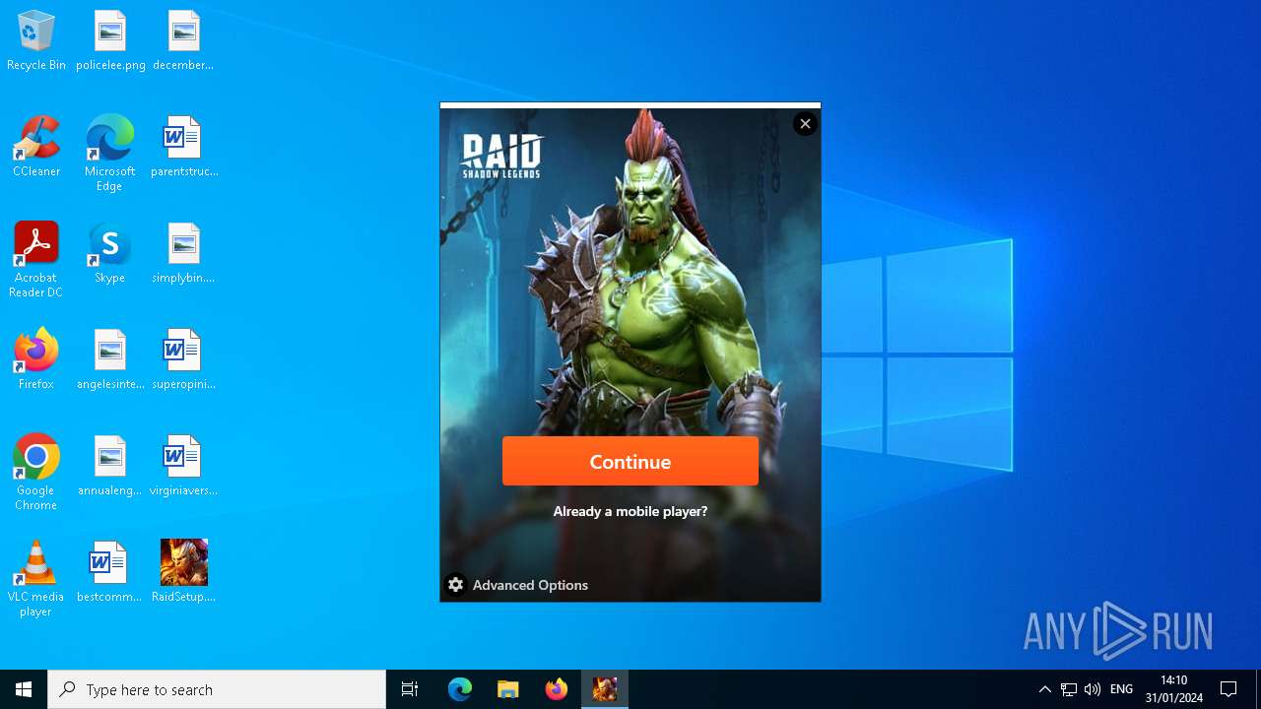
Task: Launch the Google Chrome desktop shortcut
Action: 36,473
